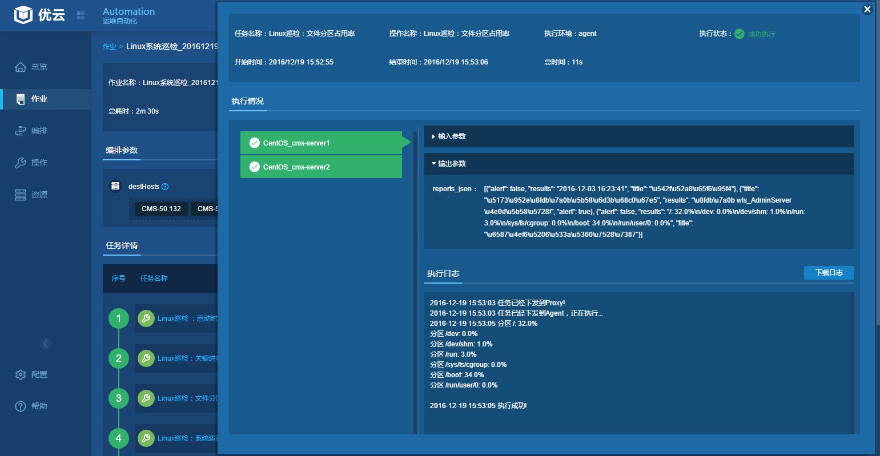Screen dimensions: 880x456
Task: Go to 操作 menu item
Action: click(46, 163)
